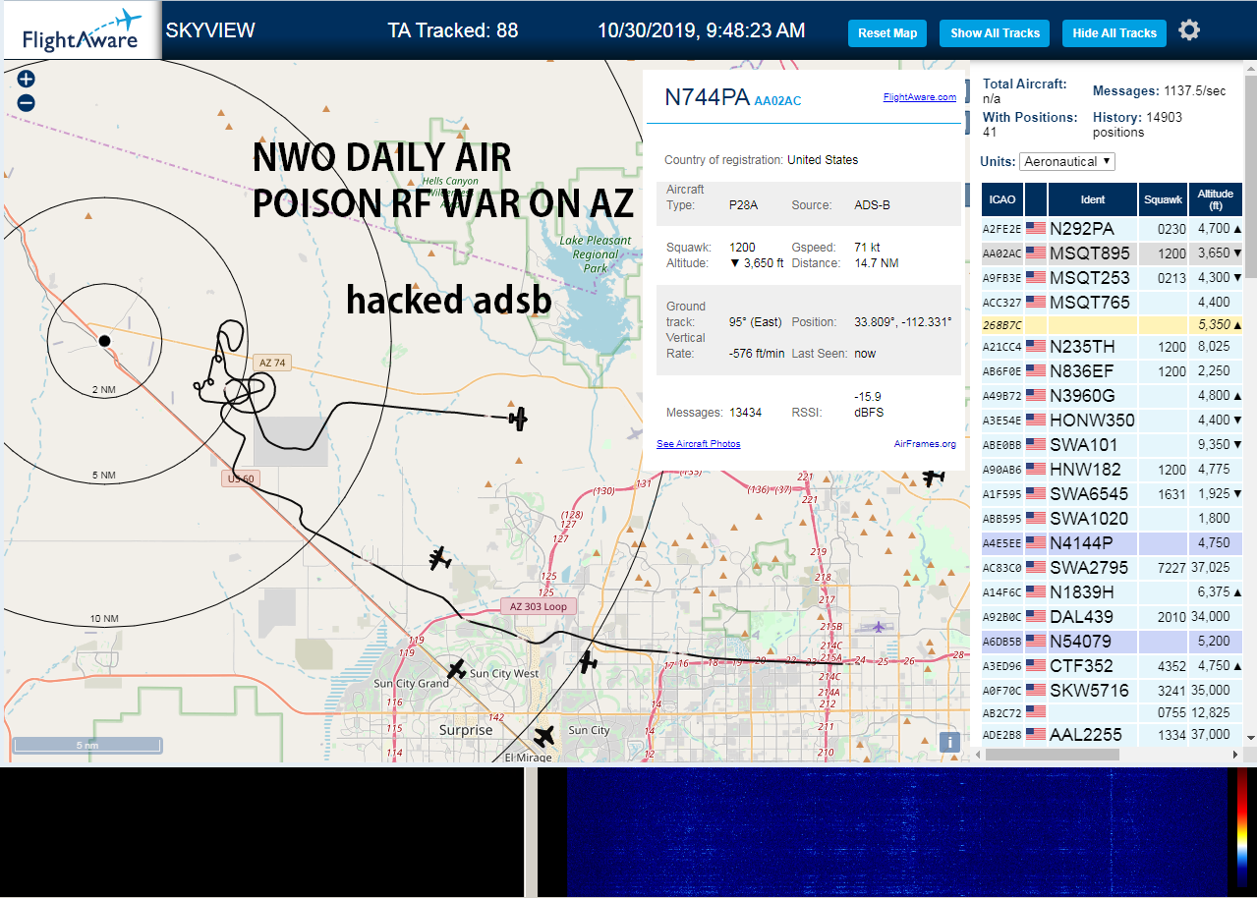
Task: Click the blue waterfall spectrum display
Action: tap(897, 832)
